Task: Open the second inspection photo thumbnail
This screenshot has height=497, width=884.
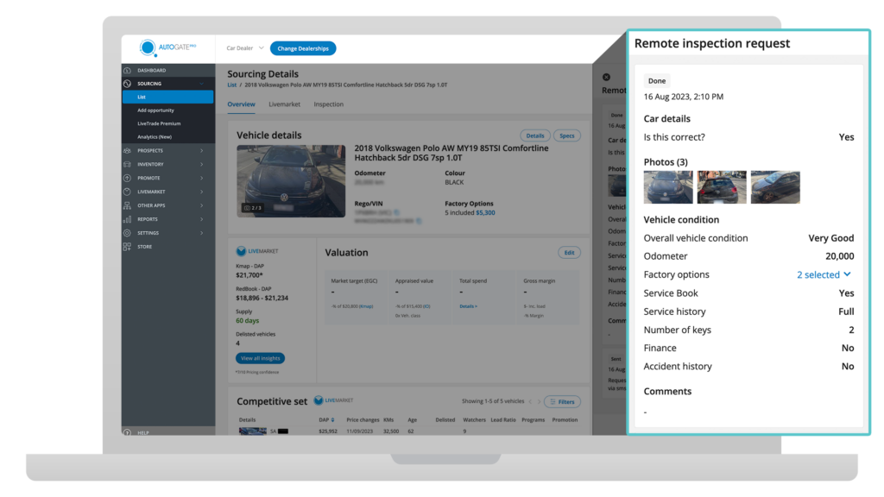Action: point(722,186)
